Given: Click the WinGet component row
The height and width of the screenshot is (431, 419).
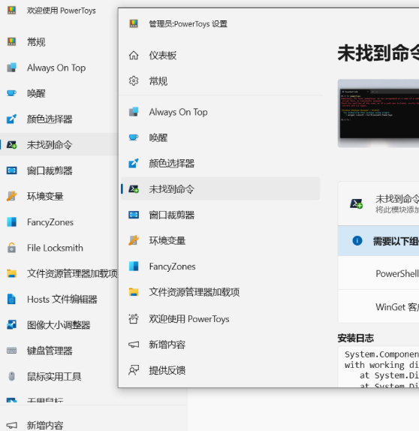Looking at the screenshot, I should [378, 306].
